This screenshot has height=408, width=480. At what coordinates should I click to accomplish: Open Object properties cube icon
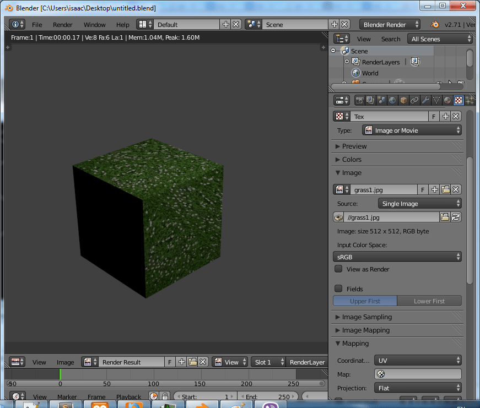click(403, 100)
